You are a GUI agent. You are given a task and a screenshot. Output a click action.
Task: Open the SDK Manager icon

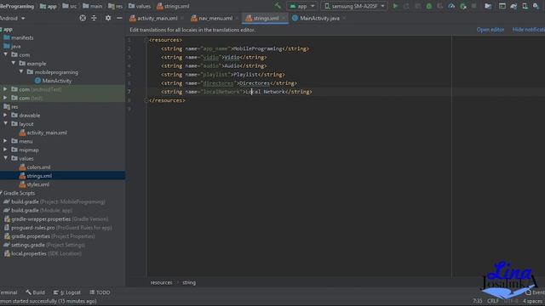click(536, 6)
